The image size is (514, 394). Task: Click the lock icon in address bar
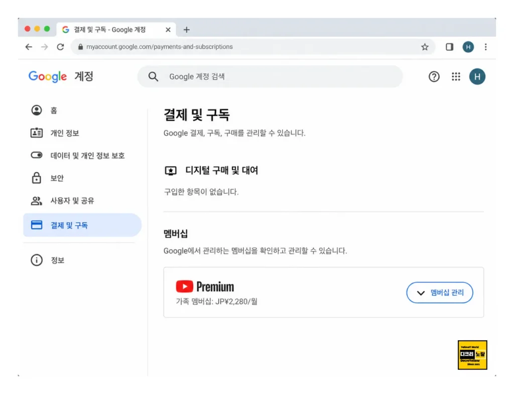pyautogui.click(x=80, y=47)
